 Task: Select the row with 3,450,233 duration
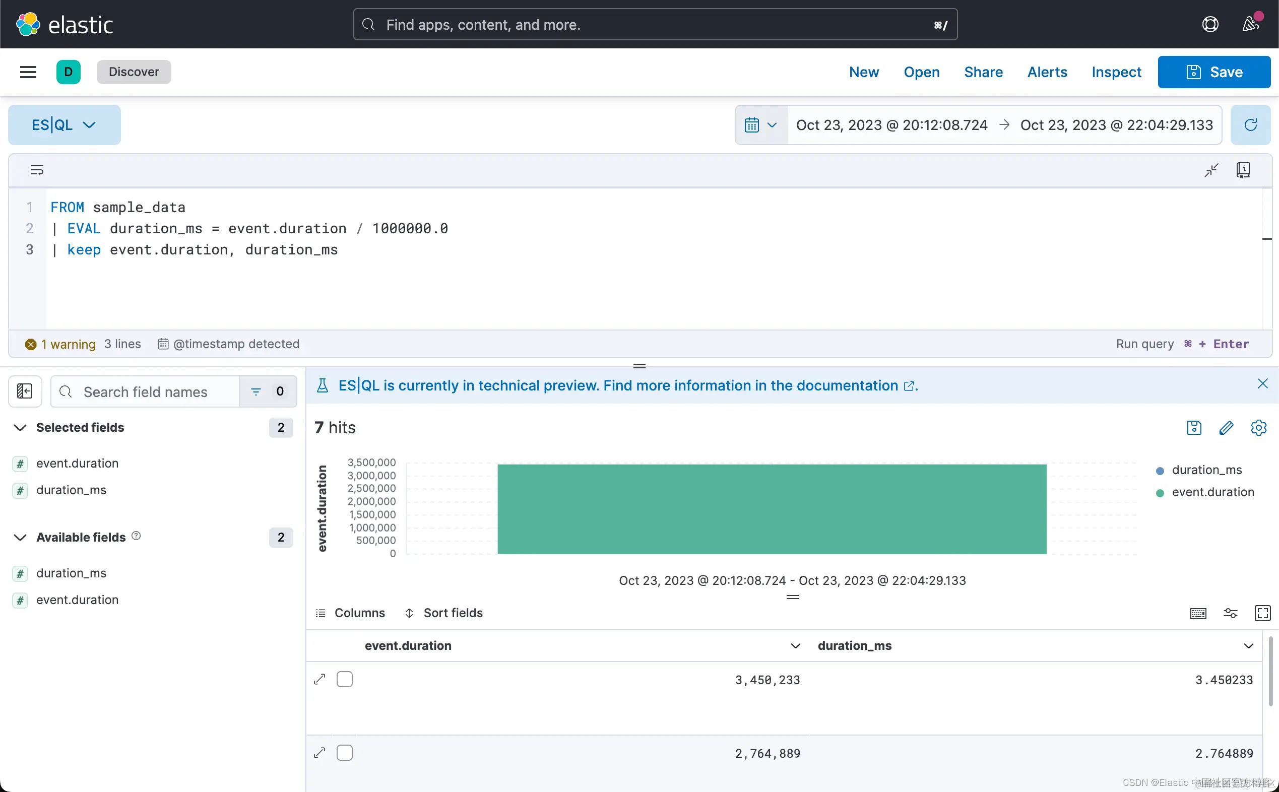click(344, 679)
